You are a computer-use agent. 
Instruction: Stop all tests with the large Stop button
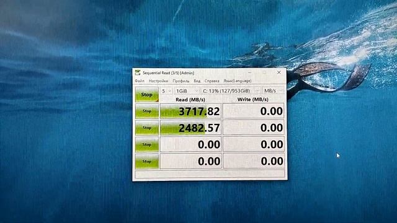[147, 95]
